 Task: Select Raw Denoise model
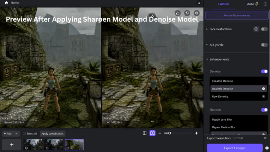[239, 96]
